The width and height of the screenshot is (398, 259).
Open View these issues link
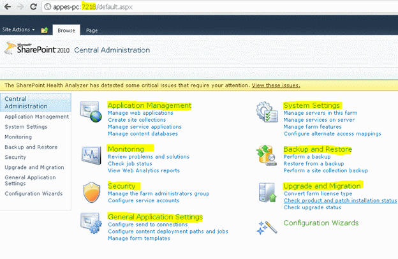(276, 85)
